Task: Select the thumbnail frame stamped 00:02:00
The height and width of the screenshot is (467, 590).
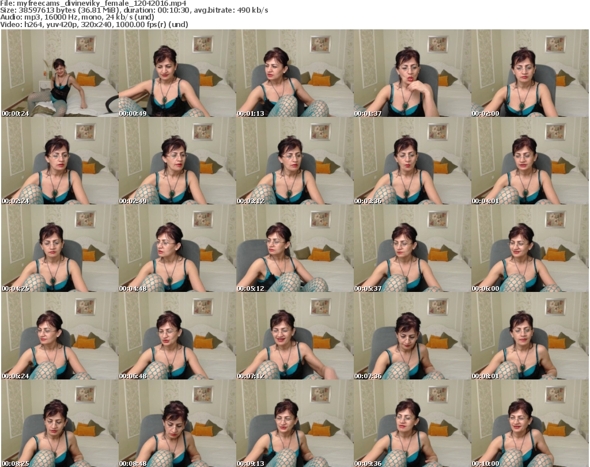Action: 530,73
